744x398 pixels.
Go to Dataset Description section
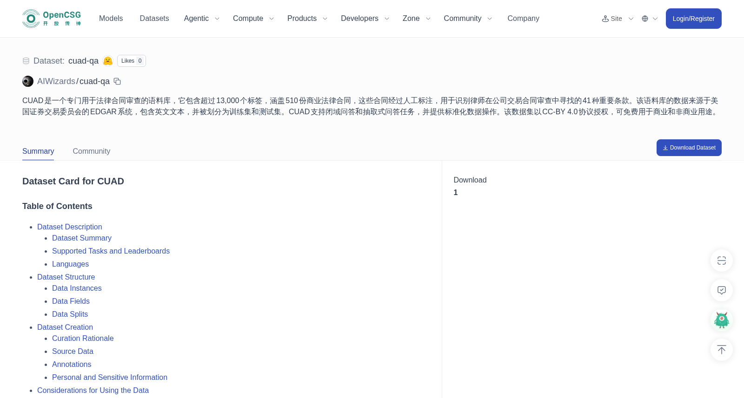[70, 227]
